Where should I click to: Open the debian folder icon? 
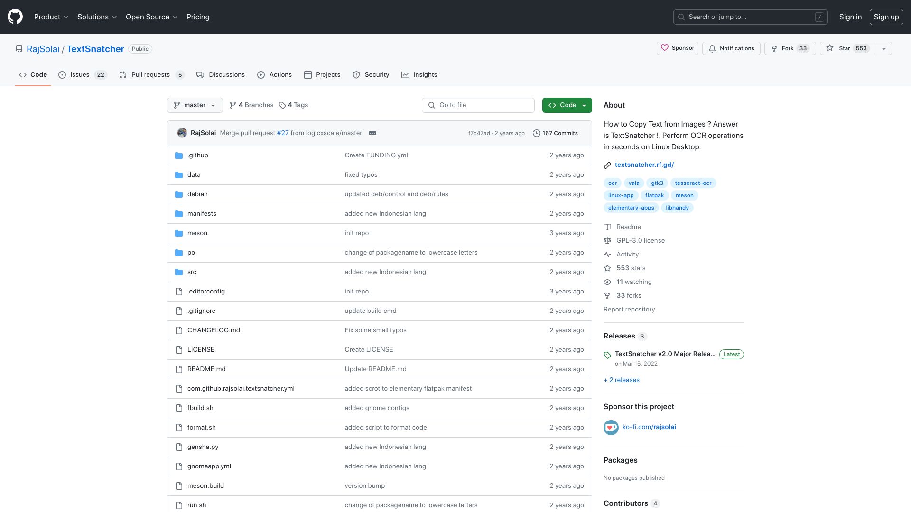179,194
